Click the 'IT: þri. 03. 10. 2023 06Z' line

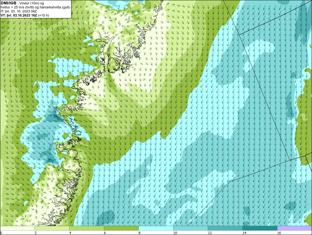(x=19, y=11)
